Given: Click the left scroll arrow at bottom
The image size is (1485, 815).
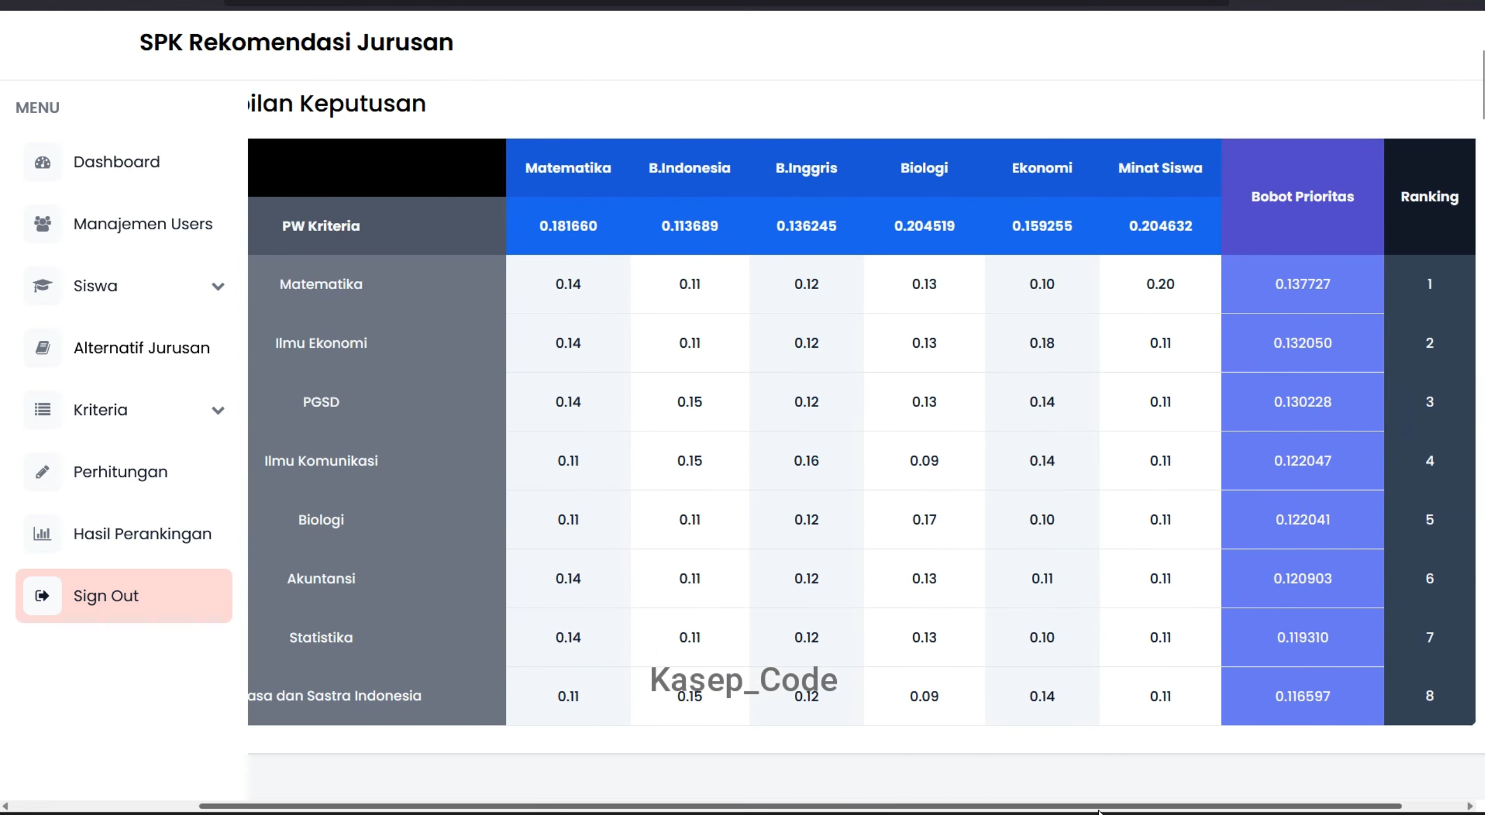Looking at the screenshot, I should (x=5, y=806).
